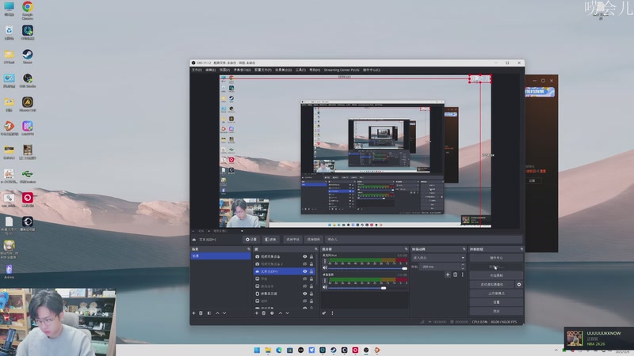Open Windows Start button on taskbar
This screenshot has width=634, height=356.
(x=257, y=350)
